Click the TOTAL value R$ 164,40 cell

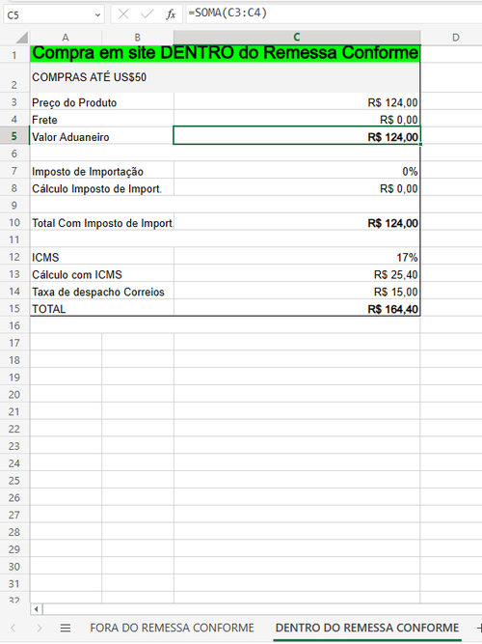coord(297,309)
